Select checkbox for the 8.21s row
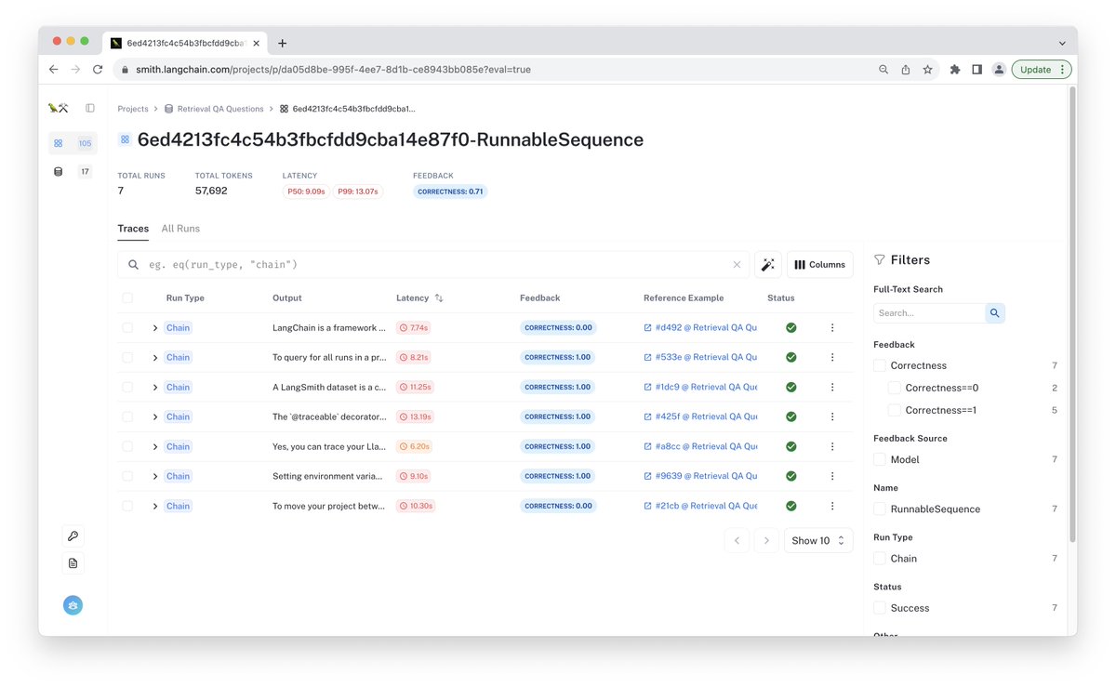Screen dimensions: 1116x687 [127, 358]
